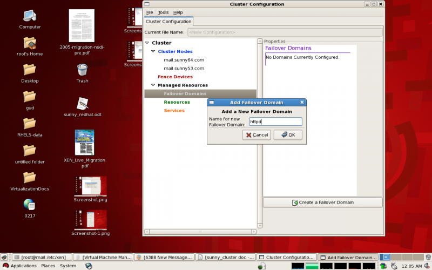Screen dimensions: 432x270
Task: Select the gud folder icon
Action: (30, 97)
